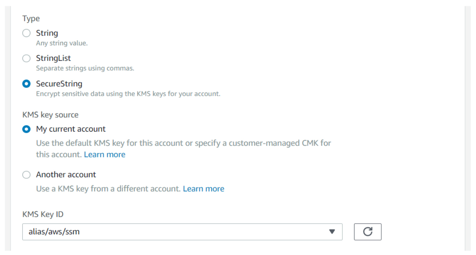Click the StringList option label text
The height and width of the screenshot is (255, 476).
click(54, 58)
